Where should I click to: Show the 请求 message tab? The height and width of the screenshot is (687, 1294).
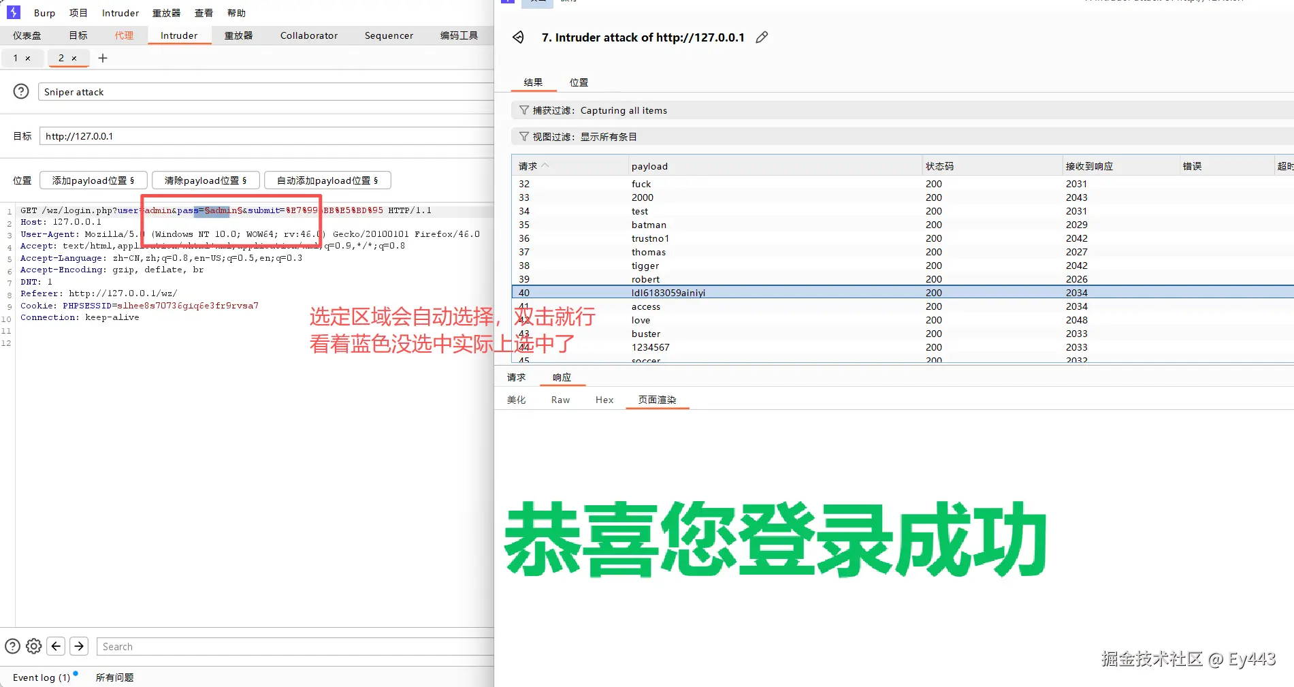pyautogui.click(x=516, y=377)
